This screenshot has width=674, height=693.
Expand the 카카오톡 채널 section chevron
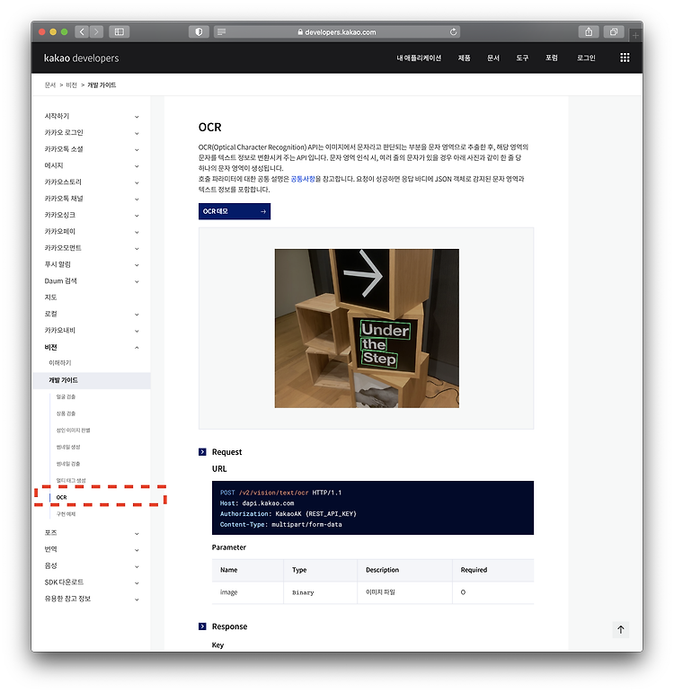point(137,199)
